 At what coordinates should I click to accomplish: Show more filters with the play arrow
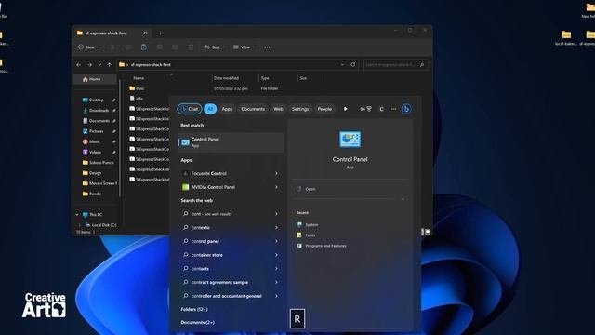345,109
